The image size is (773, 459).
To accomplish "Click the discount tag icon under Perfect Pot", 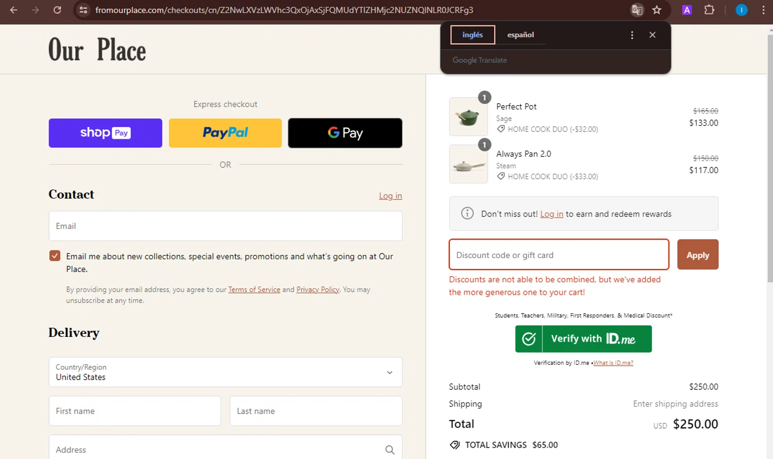I will click(x=501, y=129).
